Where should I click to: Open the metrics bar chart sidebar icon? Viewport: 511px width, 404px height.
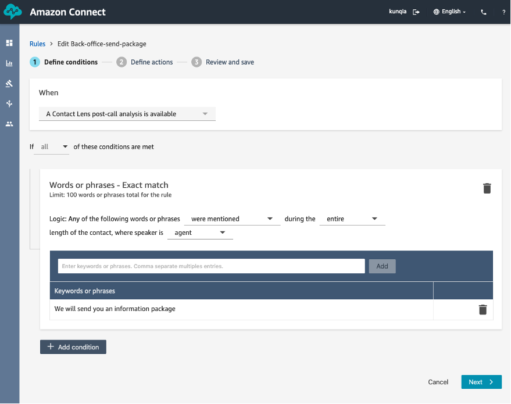[x=9, y=63]
